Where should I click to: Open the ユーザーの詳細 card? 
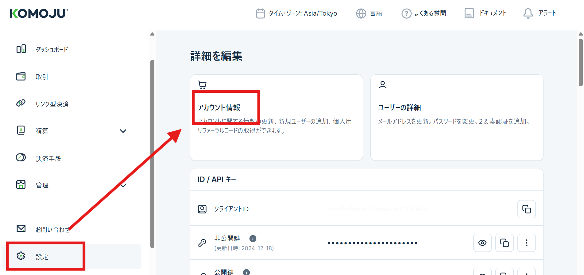pos(457,118)
